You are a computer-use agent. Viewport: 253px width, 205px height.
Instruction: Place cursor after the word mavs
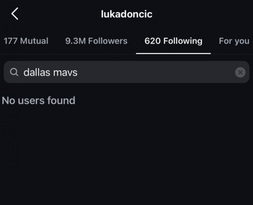click(x=78, y=72)
